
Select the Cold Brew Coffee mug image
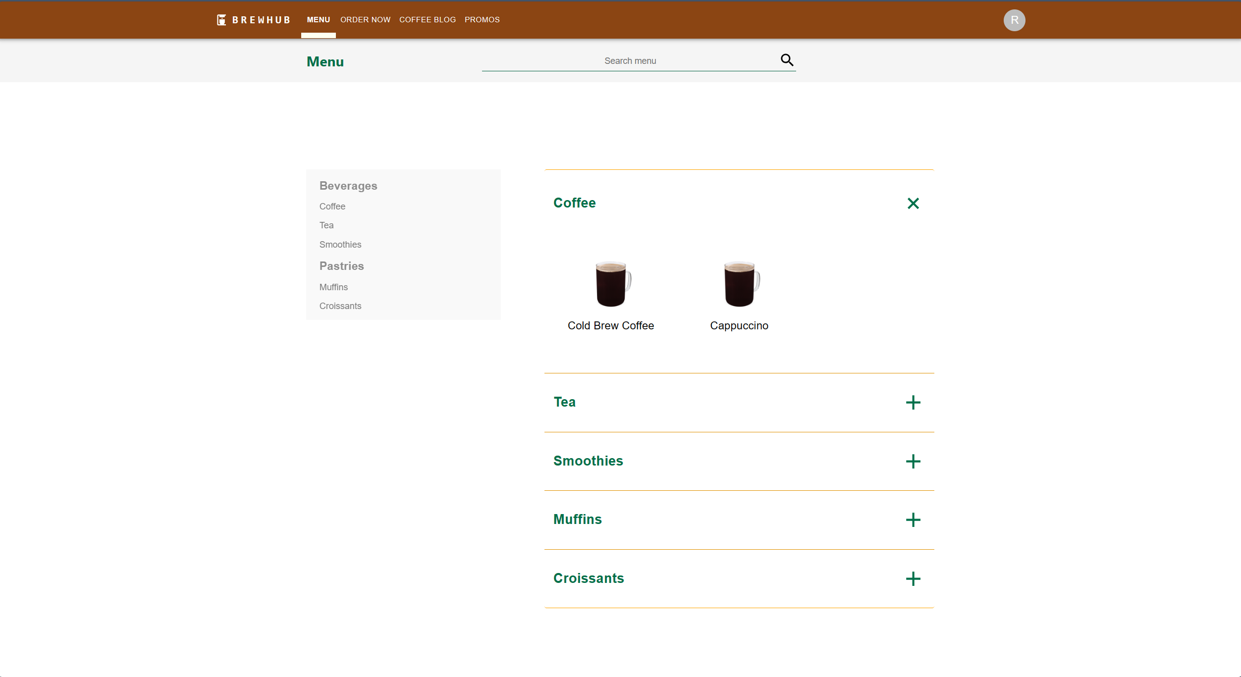click(x=612, y=284)
